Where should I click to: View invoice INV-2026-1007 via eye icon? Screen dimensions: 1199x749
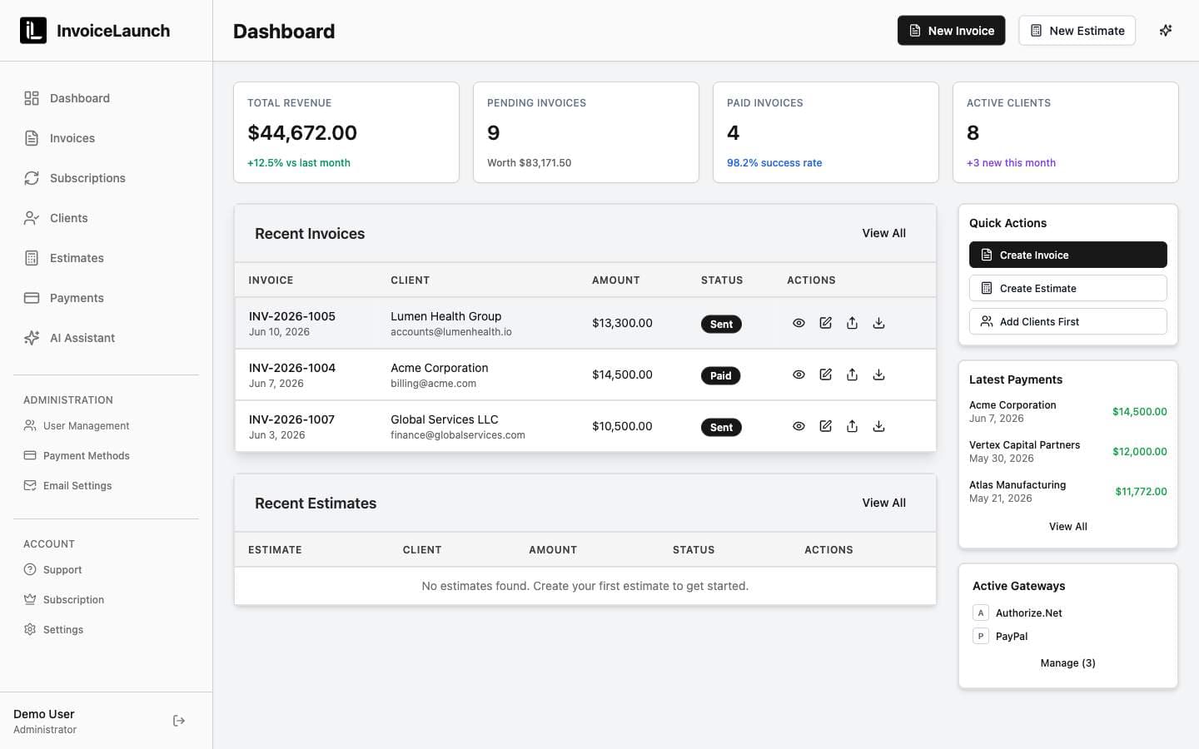(x=799, y=426)
